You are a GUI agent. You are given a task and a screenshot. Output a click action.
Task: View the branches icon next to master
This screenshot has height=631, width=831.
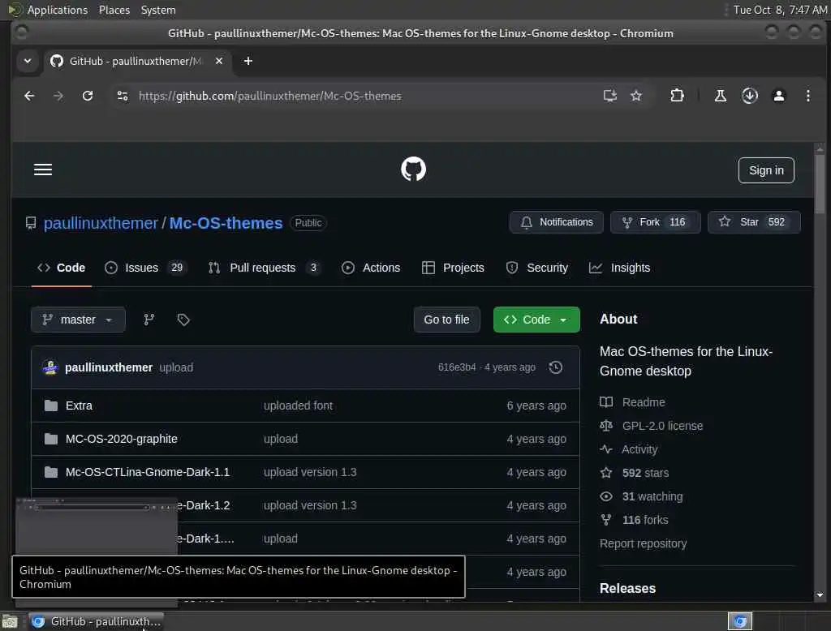point(149,320)
